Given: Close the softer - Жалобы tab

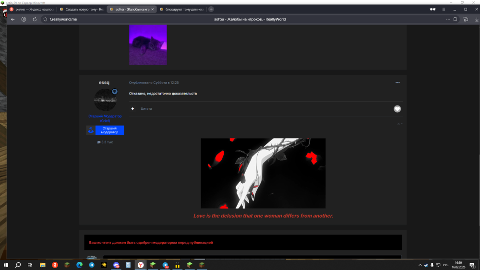Looking at the screenshot, I should [x=153, y=9].
